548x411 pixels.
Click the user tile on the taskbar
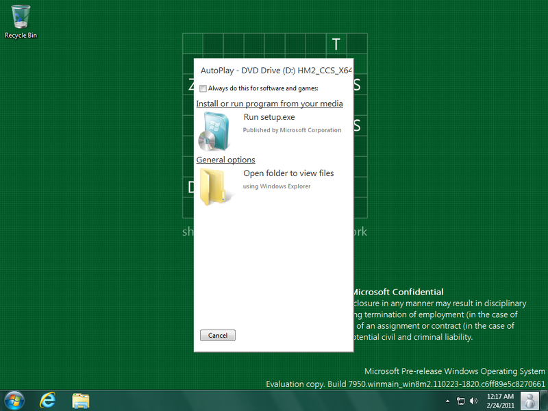pos(530,401)
